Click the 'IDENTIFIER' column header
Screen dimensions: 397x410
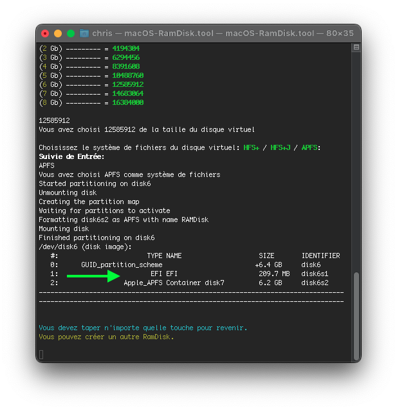(x=321, y=256)
